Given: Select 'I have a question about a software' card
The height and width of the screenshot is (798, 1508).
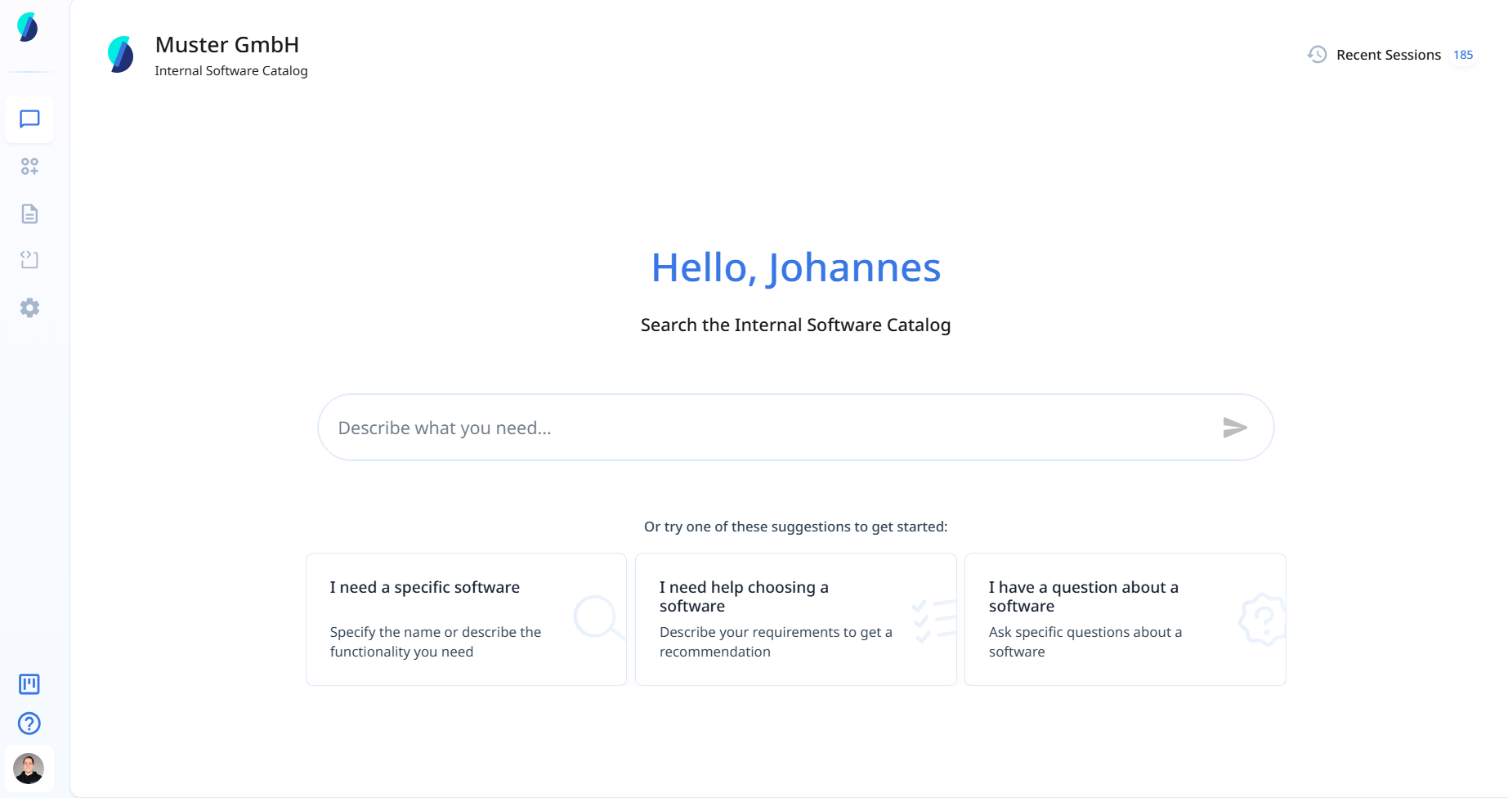Looking at the screenshot, I should 1125,619.
